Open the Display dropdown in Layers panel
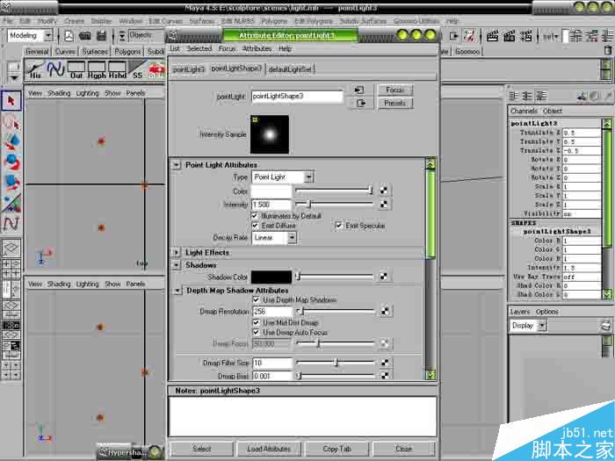 click(528, 326)
